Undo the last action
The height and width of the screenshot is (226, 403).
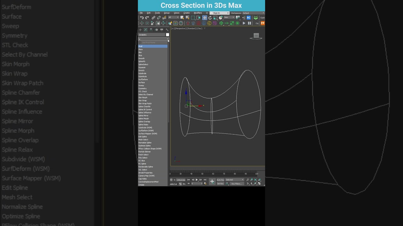(142, 18)
